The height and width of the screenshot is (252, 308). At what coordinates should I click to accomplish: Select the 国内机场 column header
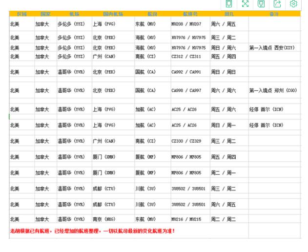[x=113, y=14]
